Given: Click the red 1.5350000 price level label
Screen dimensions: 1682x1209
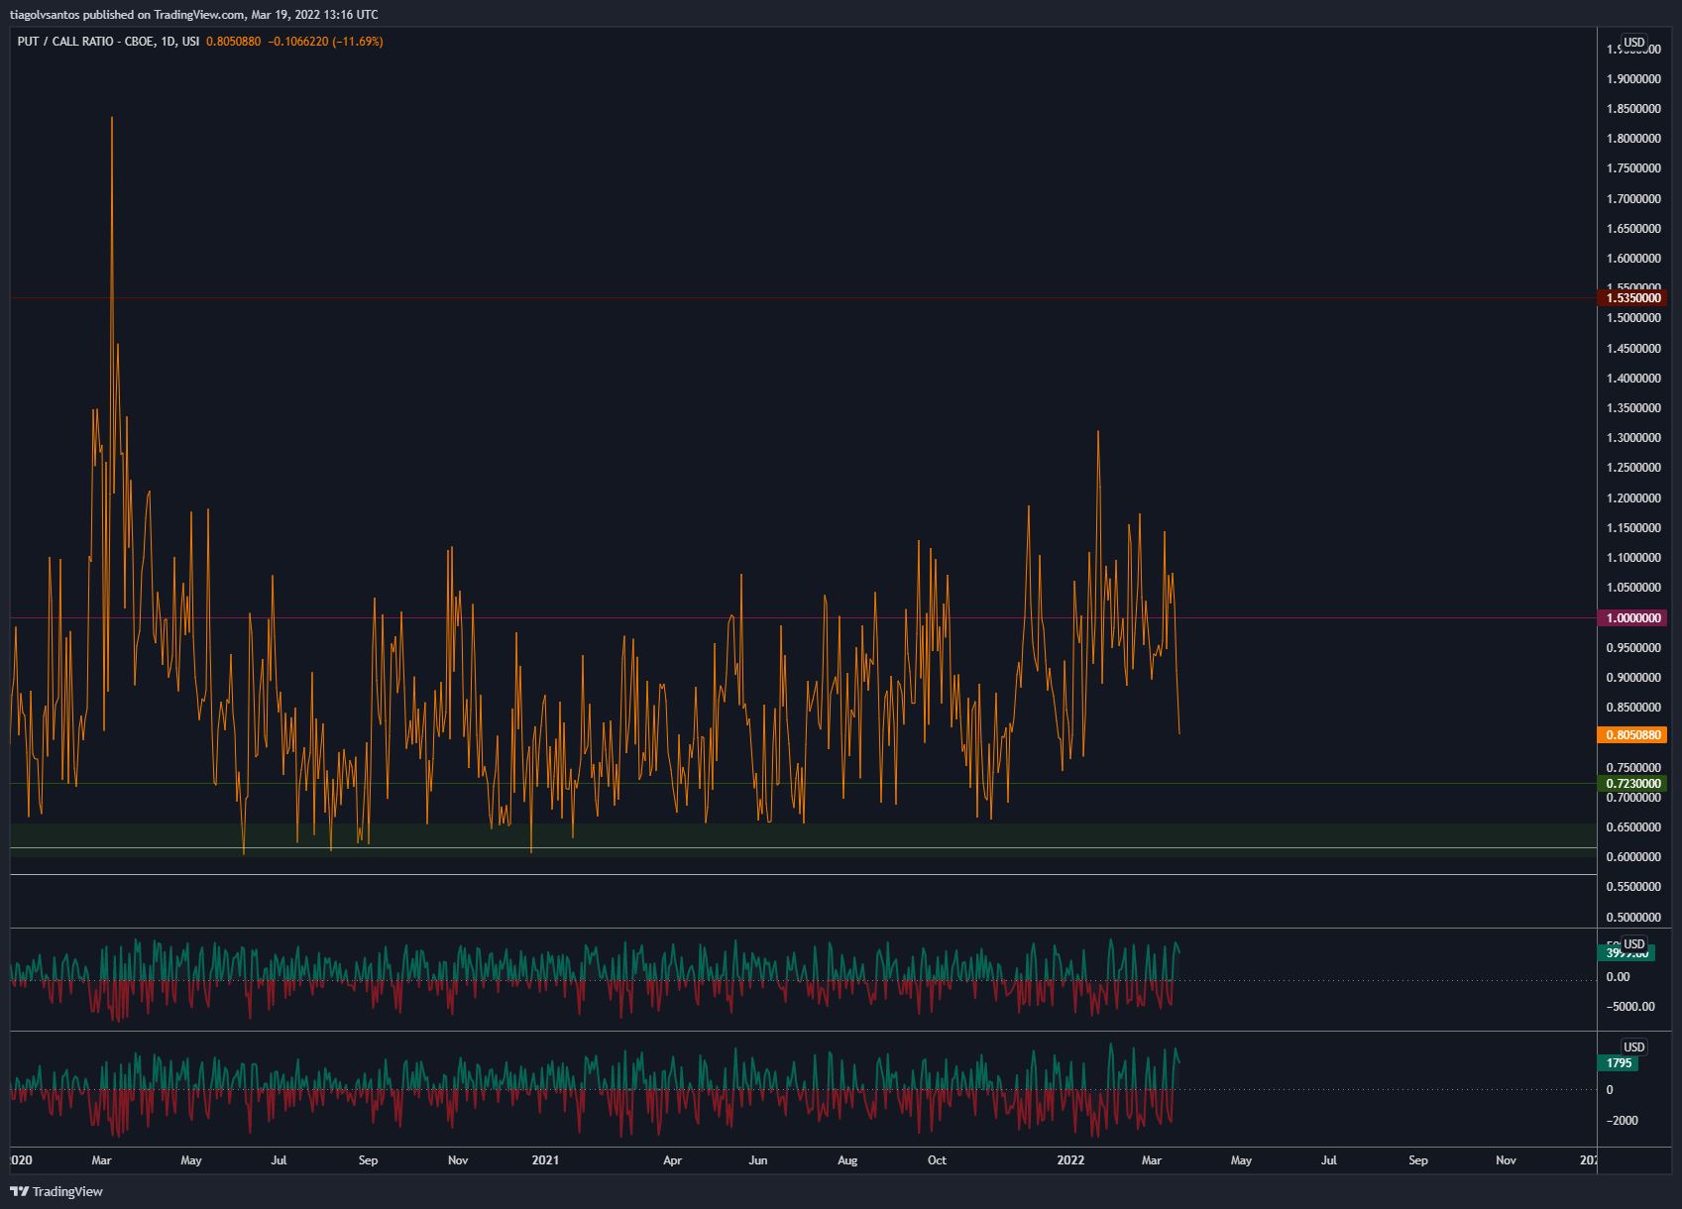Looking at the screenshot, I should coord(1633,298).
